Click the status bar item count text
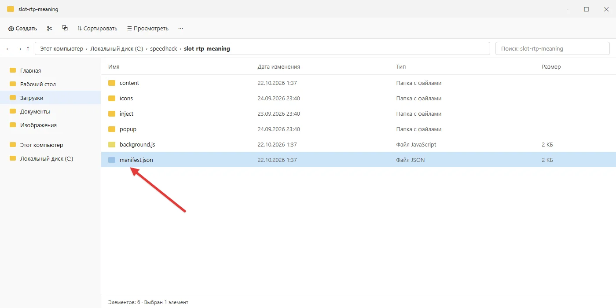Screen dimensions: 616x308 (x=148, y=302)
